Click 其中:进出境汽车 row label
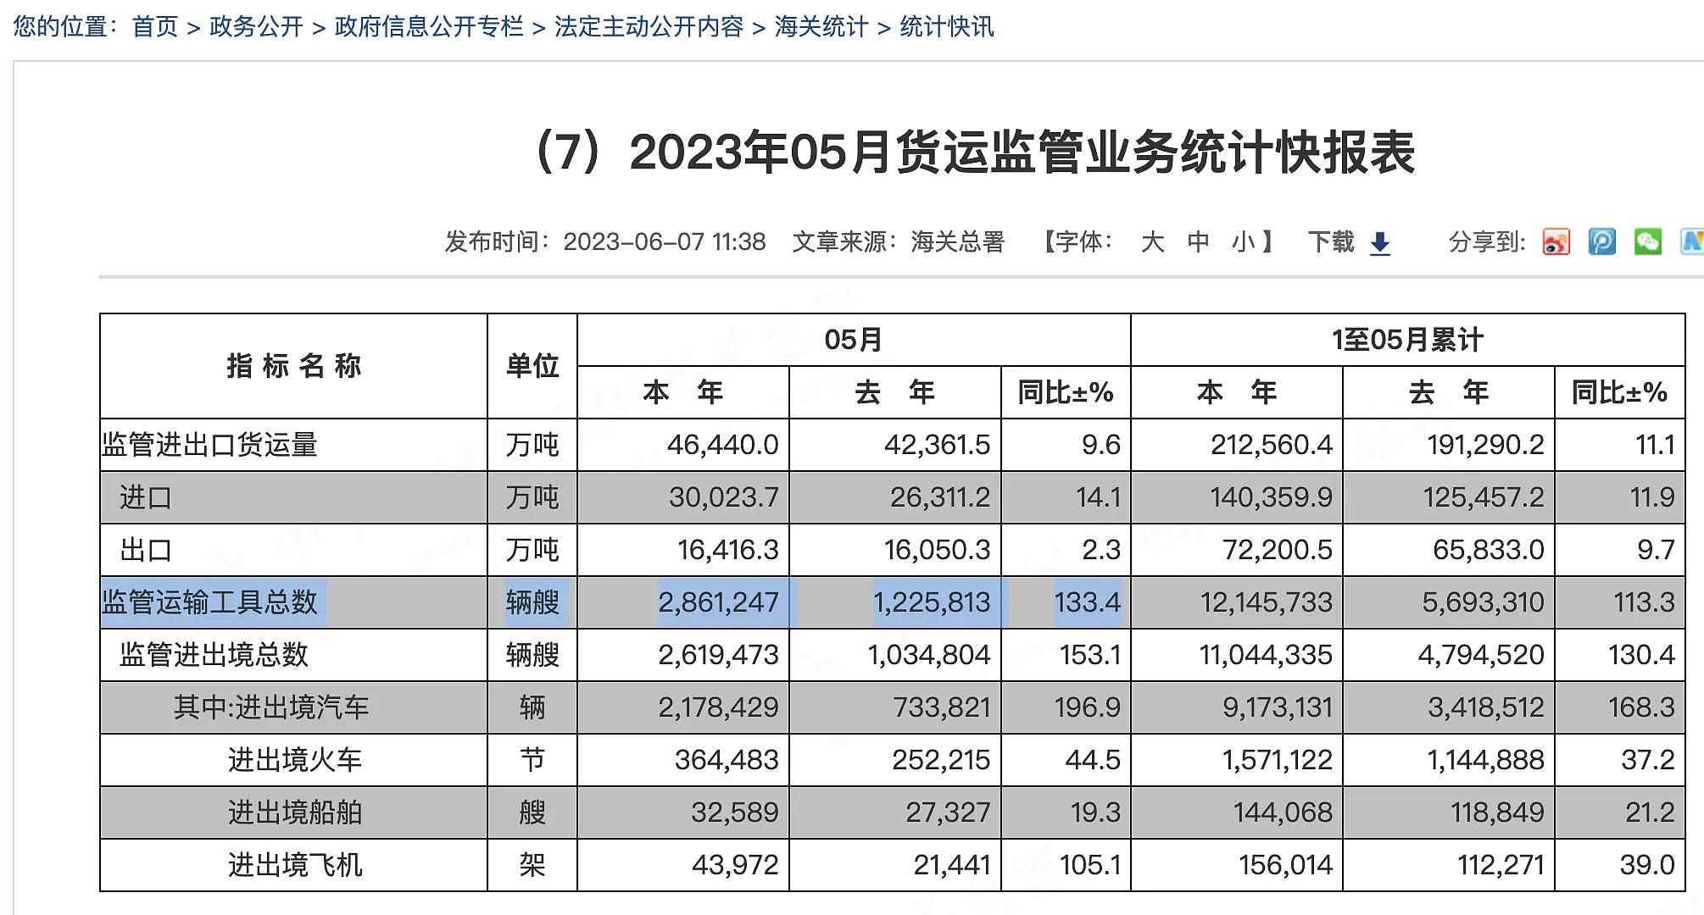1704x915 pixels. pyautogui.click(x=271, y=707)
